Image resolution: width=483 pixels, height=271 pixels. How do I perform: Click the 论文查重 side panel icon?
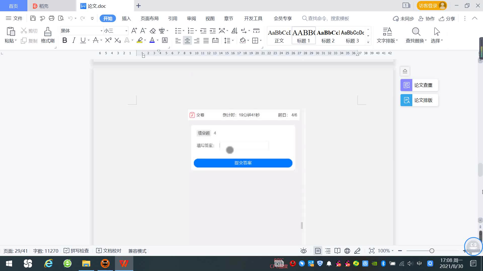click(x=406, y=85)
